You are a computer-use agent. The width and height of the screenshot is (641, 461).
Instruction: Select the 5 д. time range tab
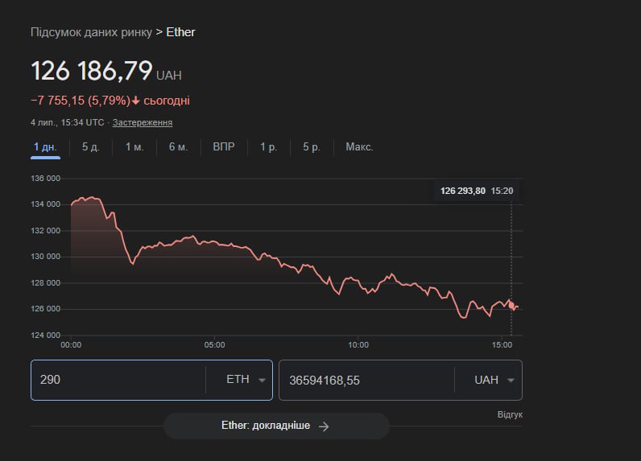[x=90, y=147]
